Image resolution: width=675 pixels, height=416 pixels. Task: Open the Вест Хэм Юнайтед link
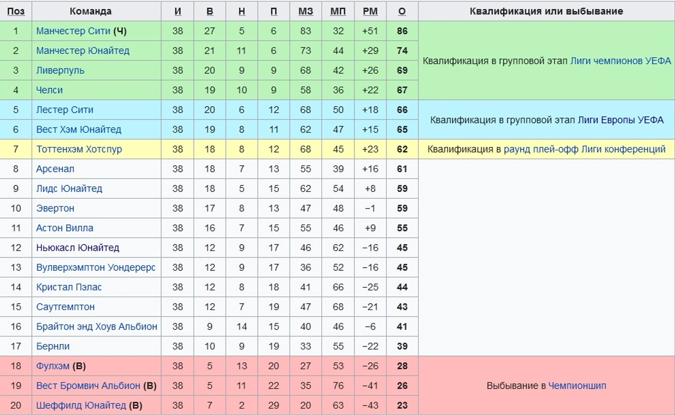point(79,130)
